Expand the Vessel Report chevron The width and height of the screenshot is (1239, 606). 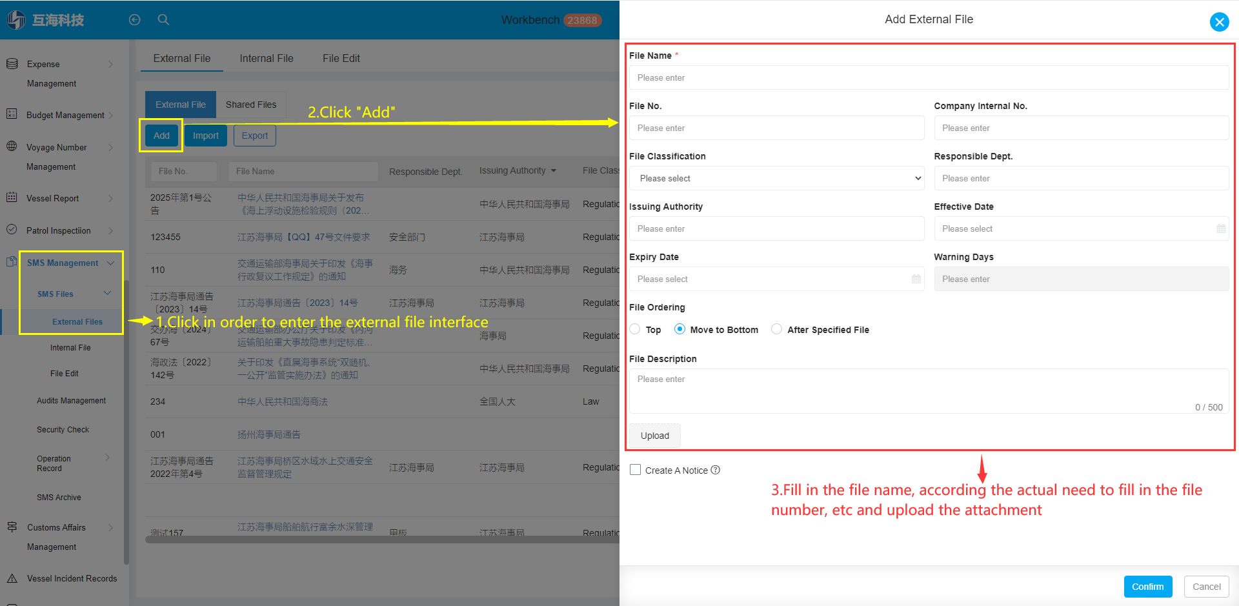point(110,198)
